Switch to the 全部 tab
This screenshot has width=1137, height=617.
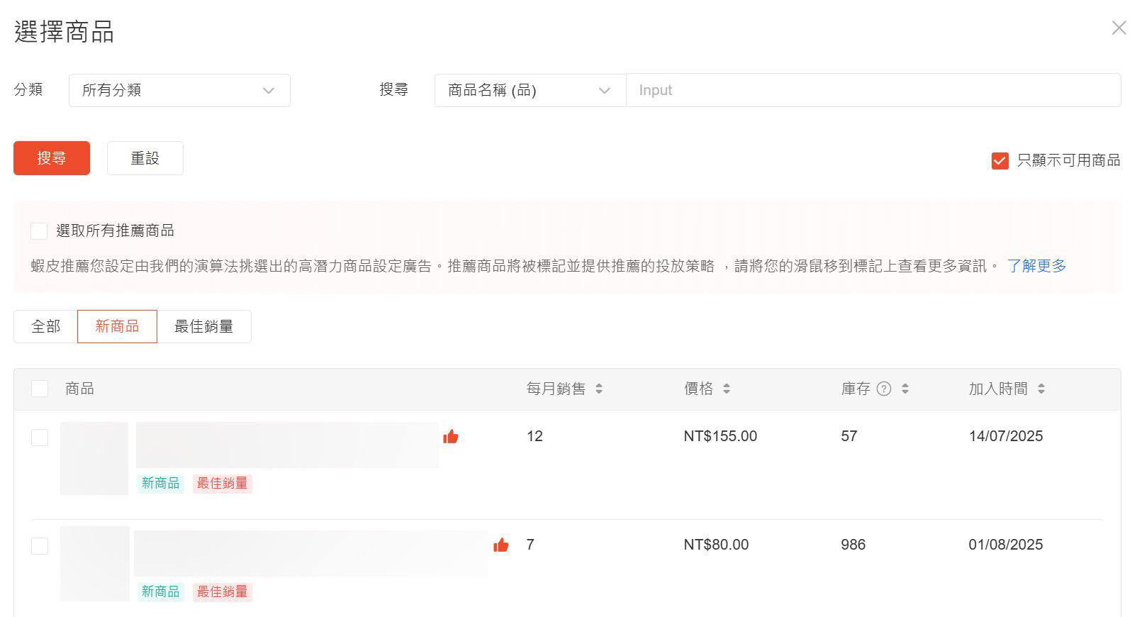pyautogui.click(x=46, y=327)
